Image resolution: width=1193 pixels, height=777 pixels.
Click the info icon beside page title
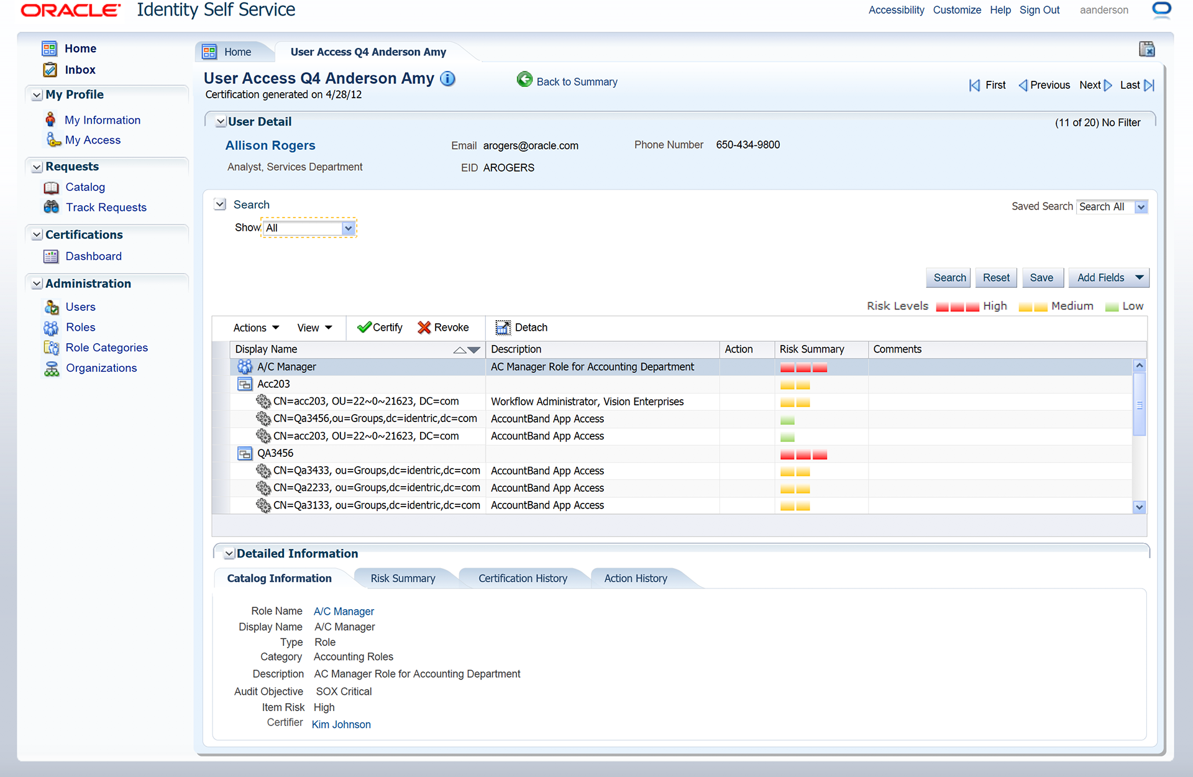click(447, 79)
